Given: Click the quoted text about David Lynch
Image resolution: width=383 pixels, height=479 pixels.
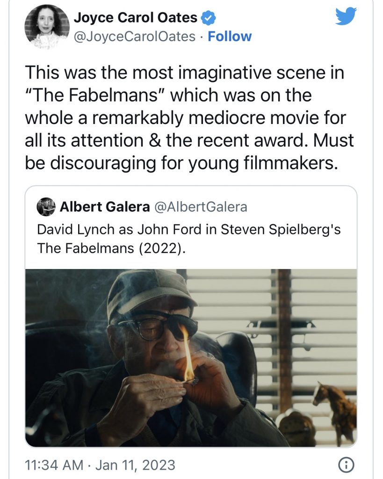Looking at the screenshot, I should (x=188, y=230).
